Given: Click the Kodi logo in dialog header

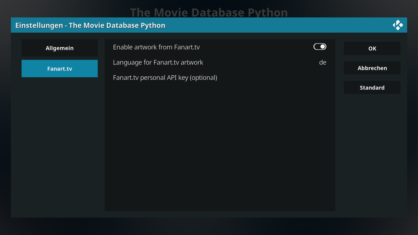Looking at the screenshot, I should 398,25.
